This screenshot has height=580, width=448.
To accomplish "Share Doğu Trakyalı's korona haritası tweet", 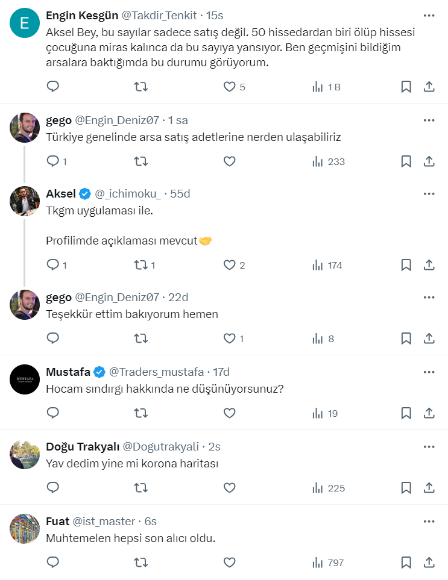I will [429, 488].
